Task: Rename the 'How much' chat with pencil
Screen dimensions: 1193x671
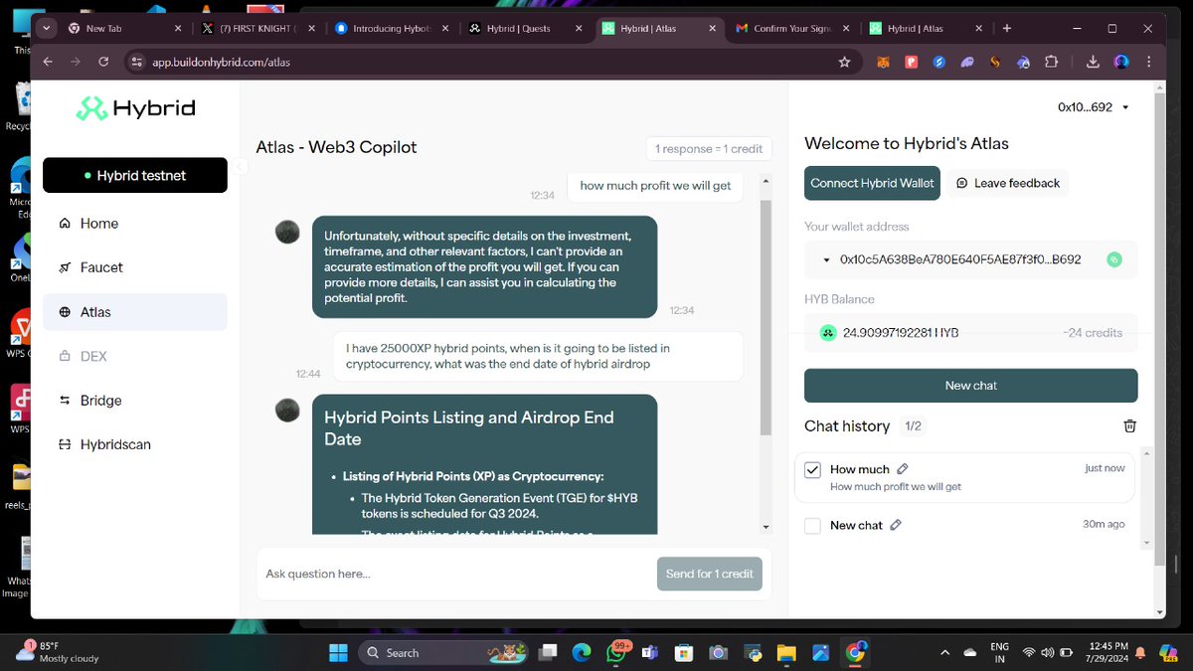Action: [903, 468]
